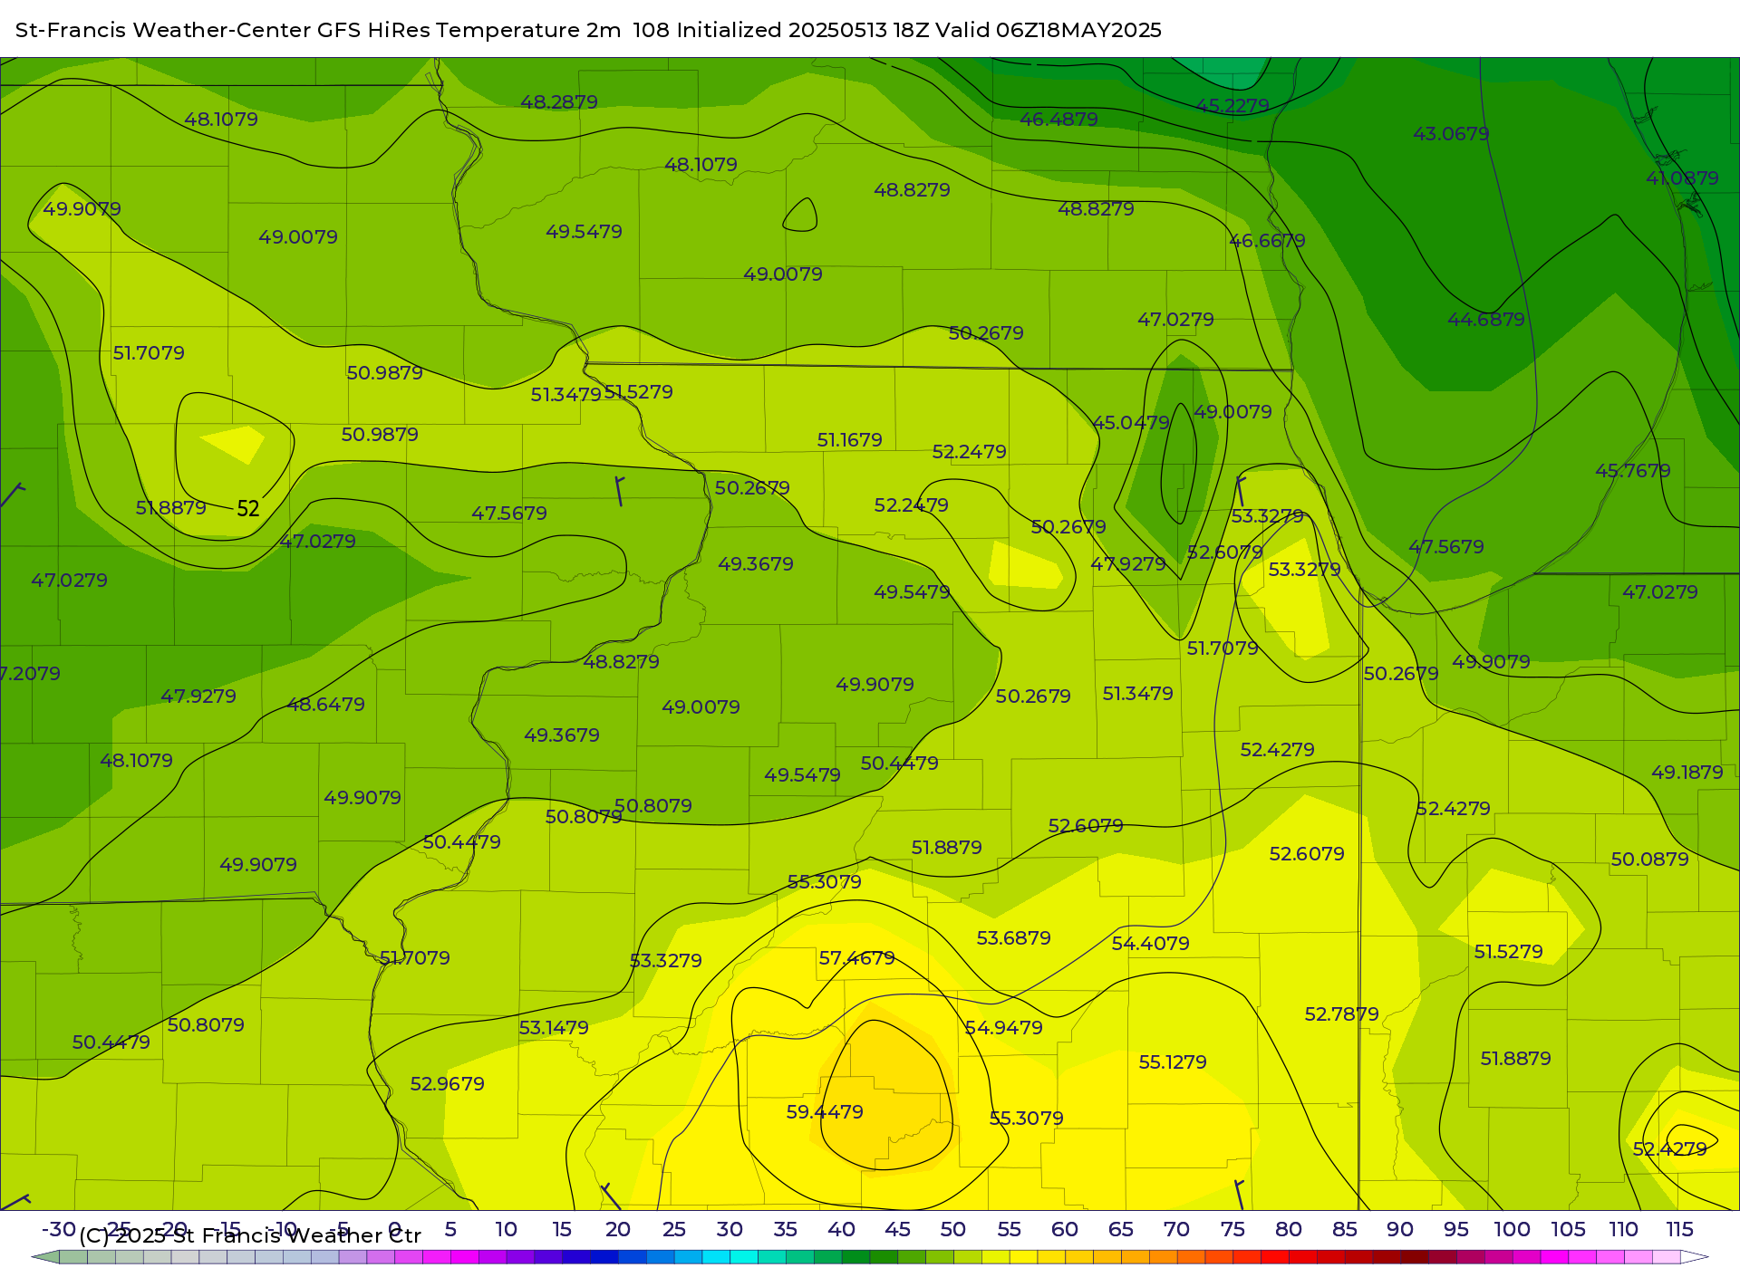Click the 59.4479 temperature reading
1740x1268 pixels.
825,1111
